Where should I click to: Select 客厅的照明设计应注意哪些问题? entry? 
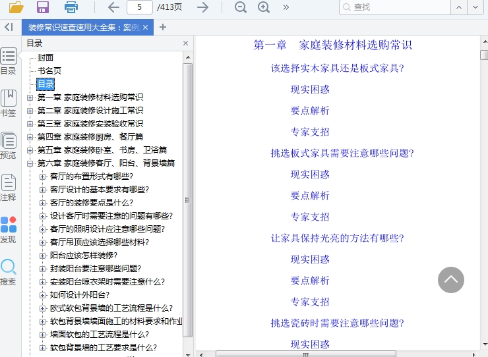tap(107, 229)
